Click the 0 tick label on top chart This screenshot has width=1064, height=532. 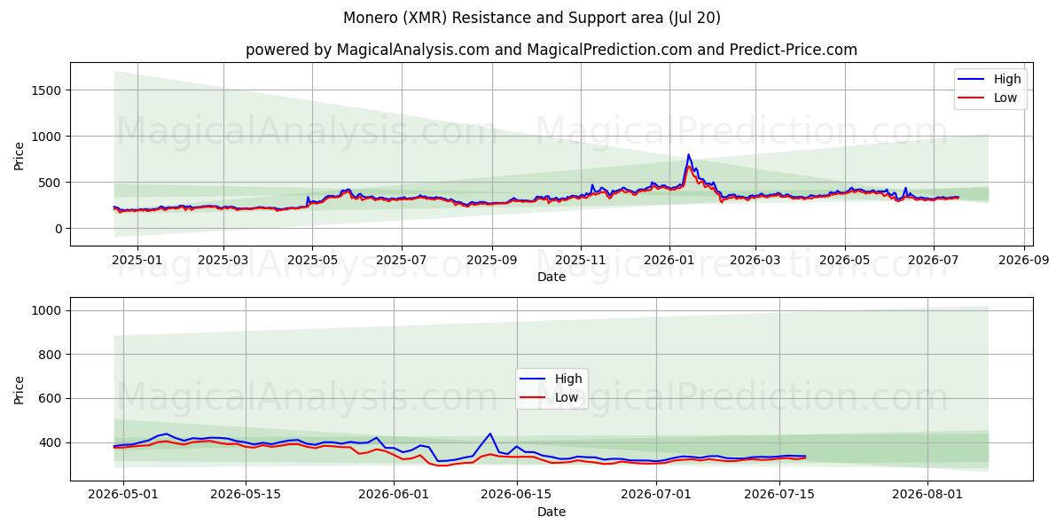coord(59,229)
